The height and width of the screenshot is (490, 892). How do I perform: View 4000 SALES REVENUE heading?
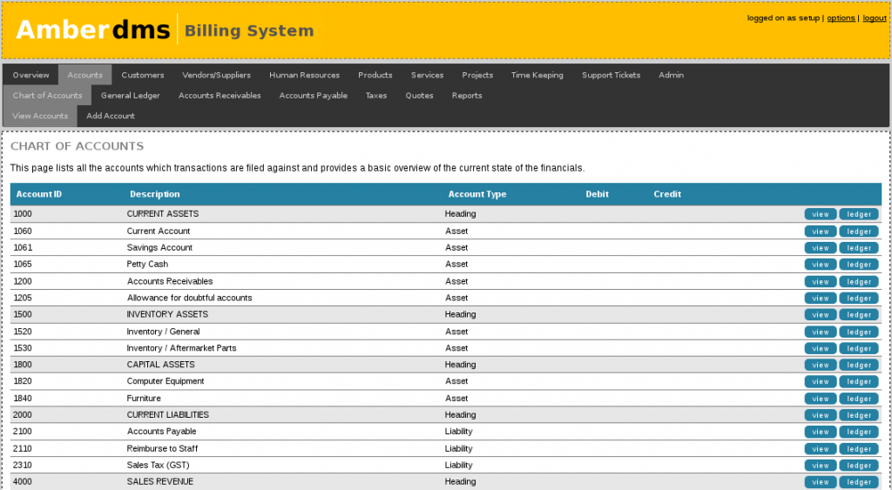821,482
